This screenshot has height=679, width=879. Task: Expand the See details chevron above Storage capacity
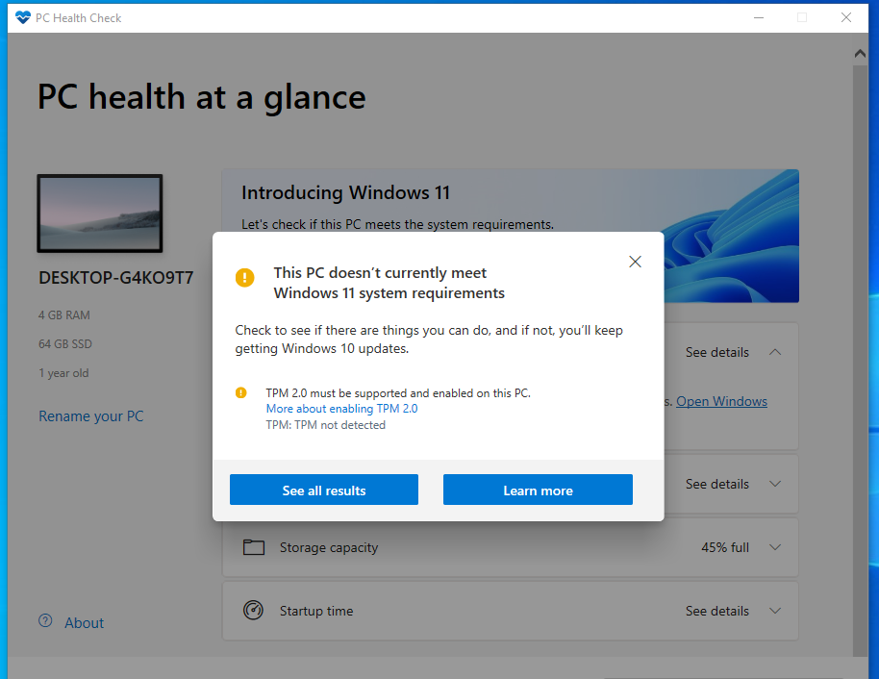(x=775, y=484)
